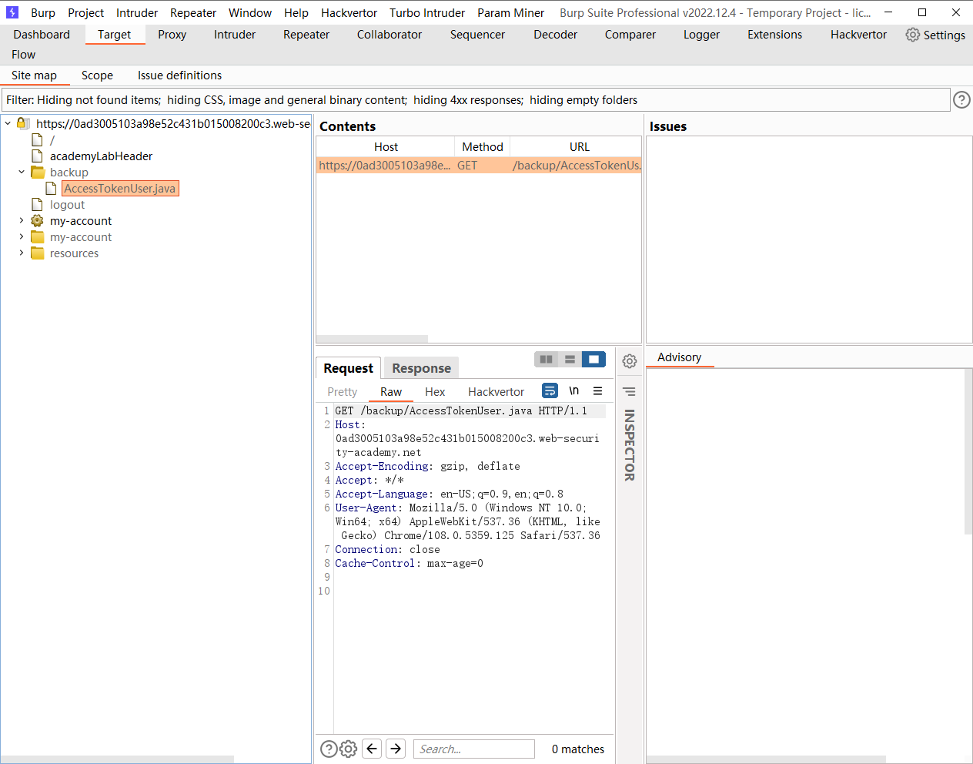Open the Project menu
The width and height of the screenshot is (973, 764).
[85, 13]
